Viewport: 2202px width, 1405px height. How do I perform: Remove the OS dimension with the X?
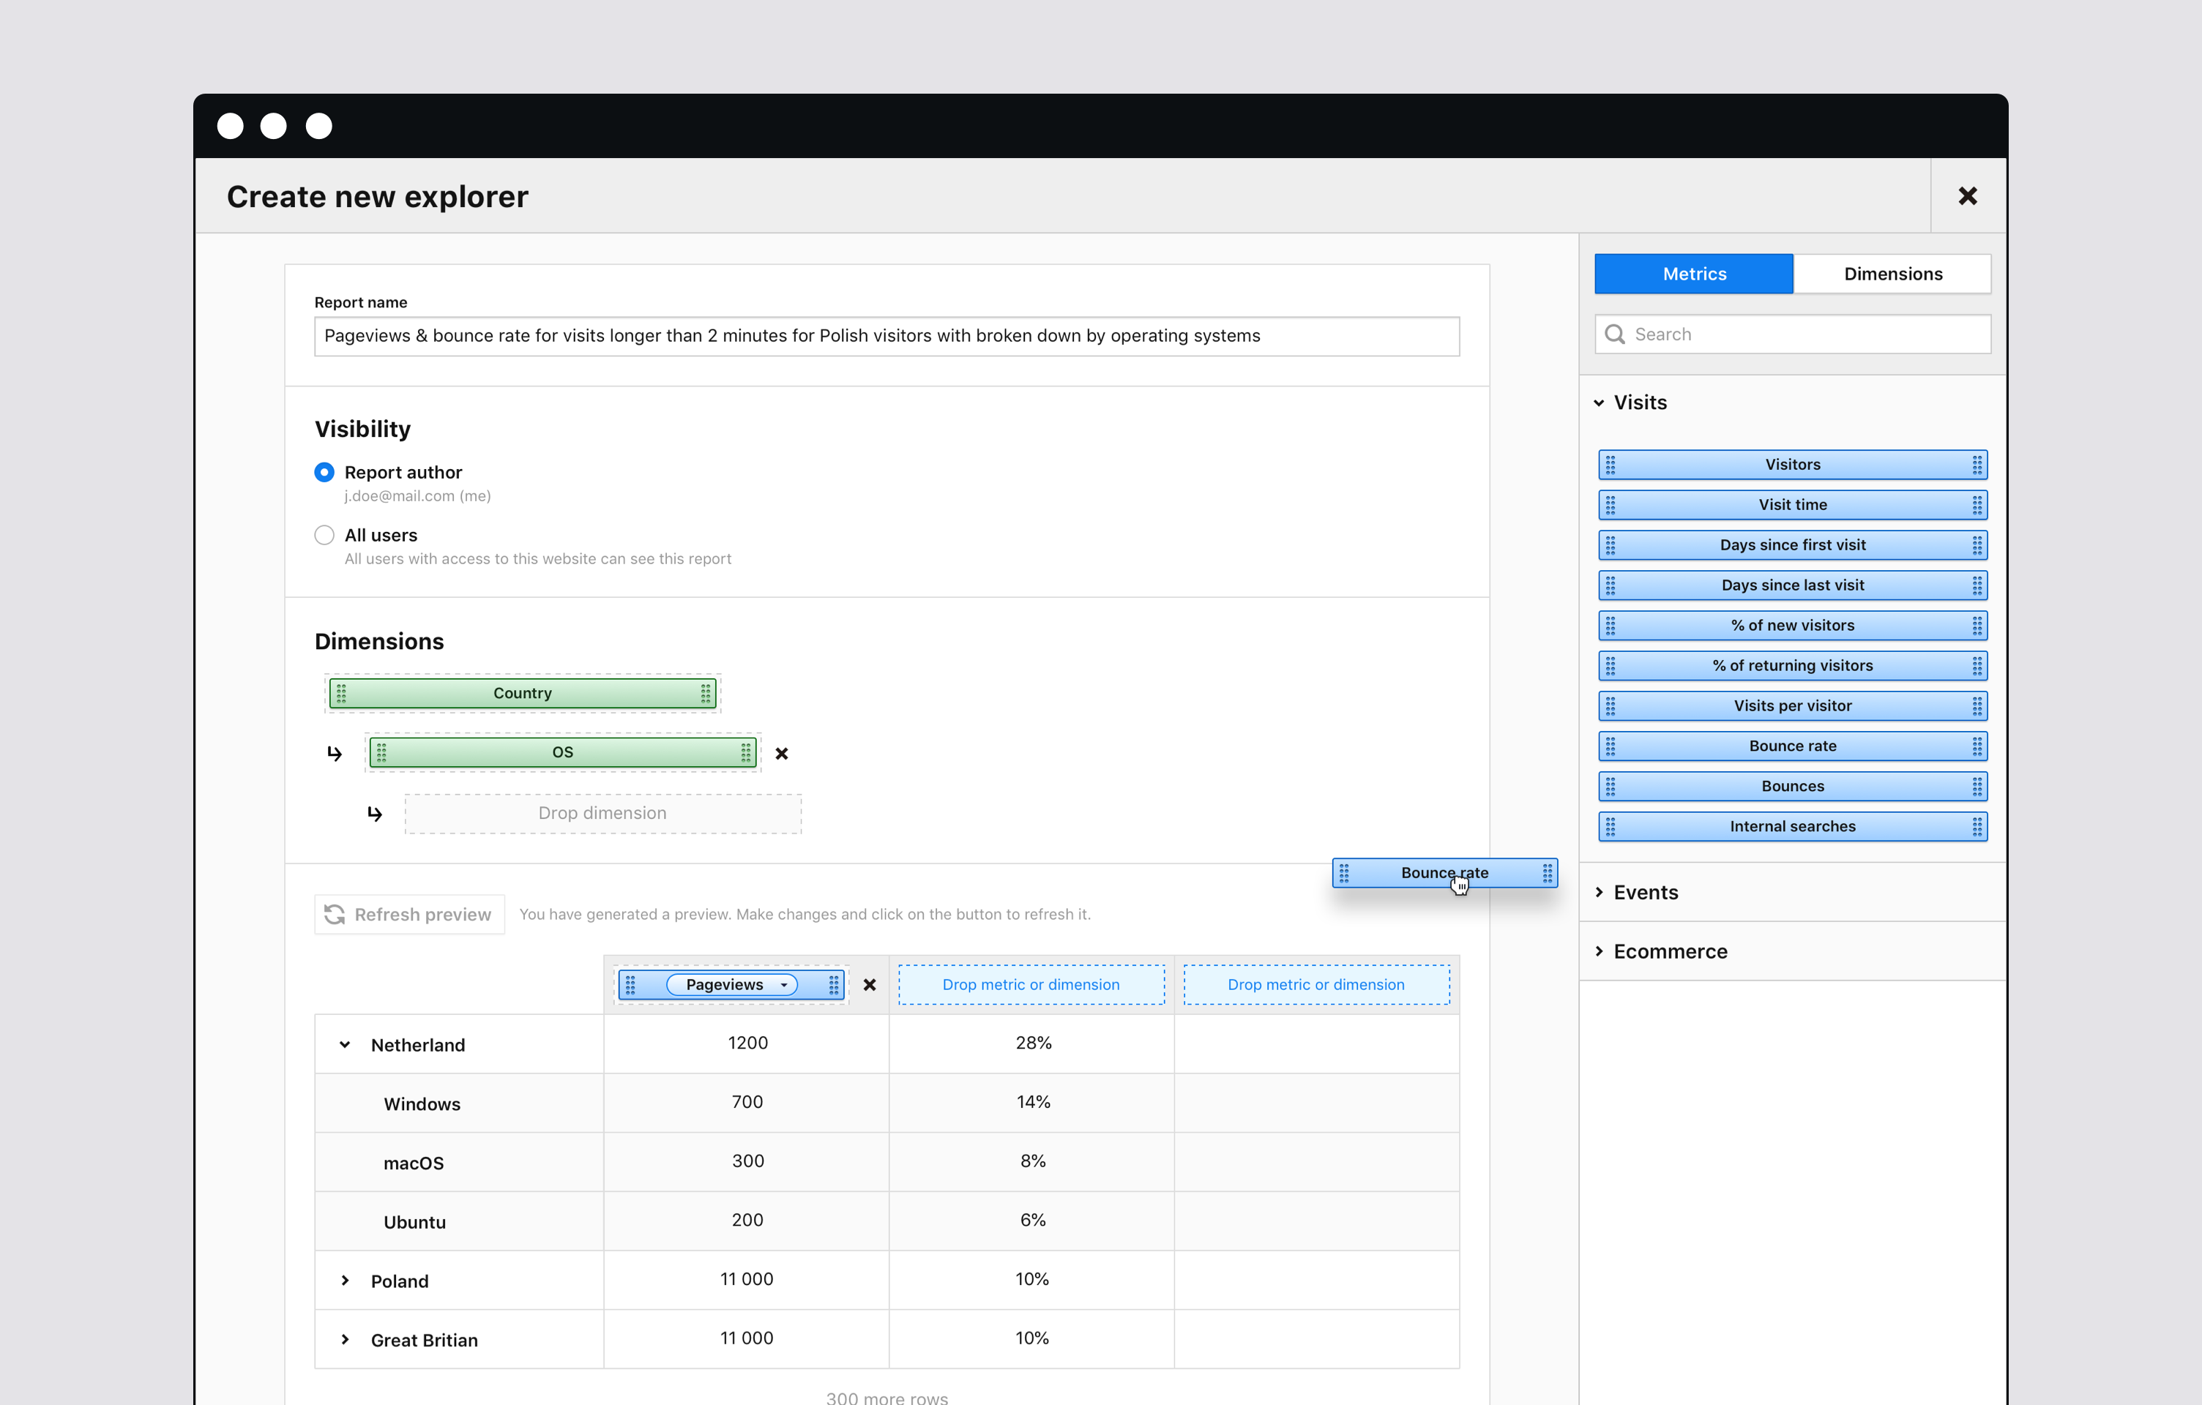pyautogui.click(x=781, y=753)
